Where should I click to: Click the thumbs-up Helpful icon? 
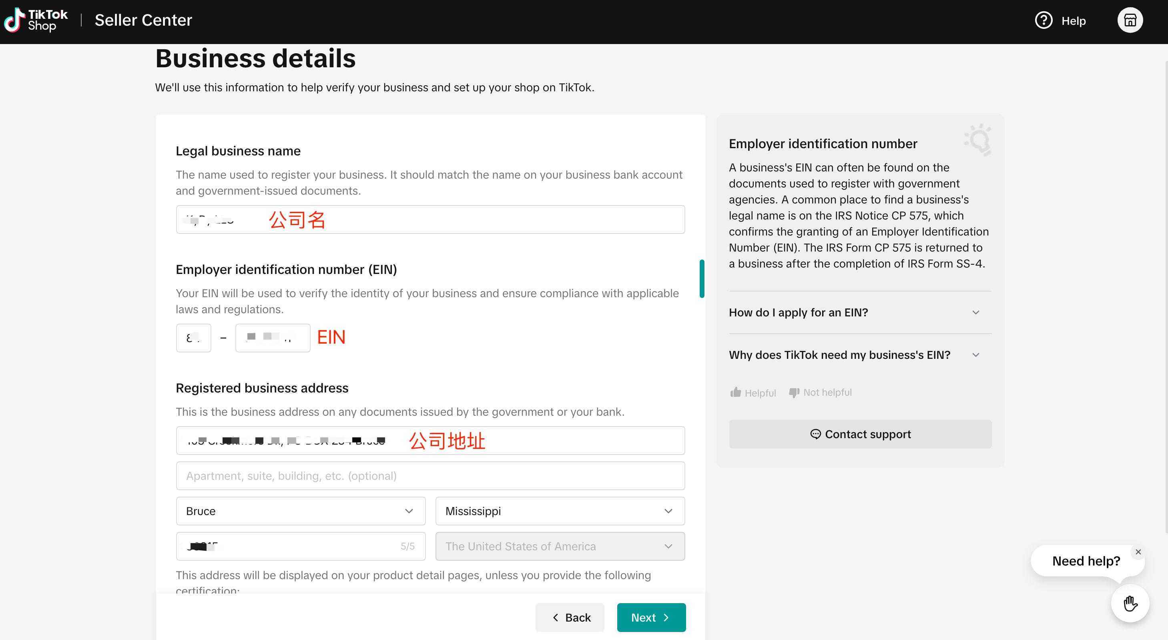pyautogui.click(x=735, y=392)
